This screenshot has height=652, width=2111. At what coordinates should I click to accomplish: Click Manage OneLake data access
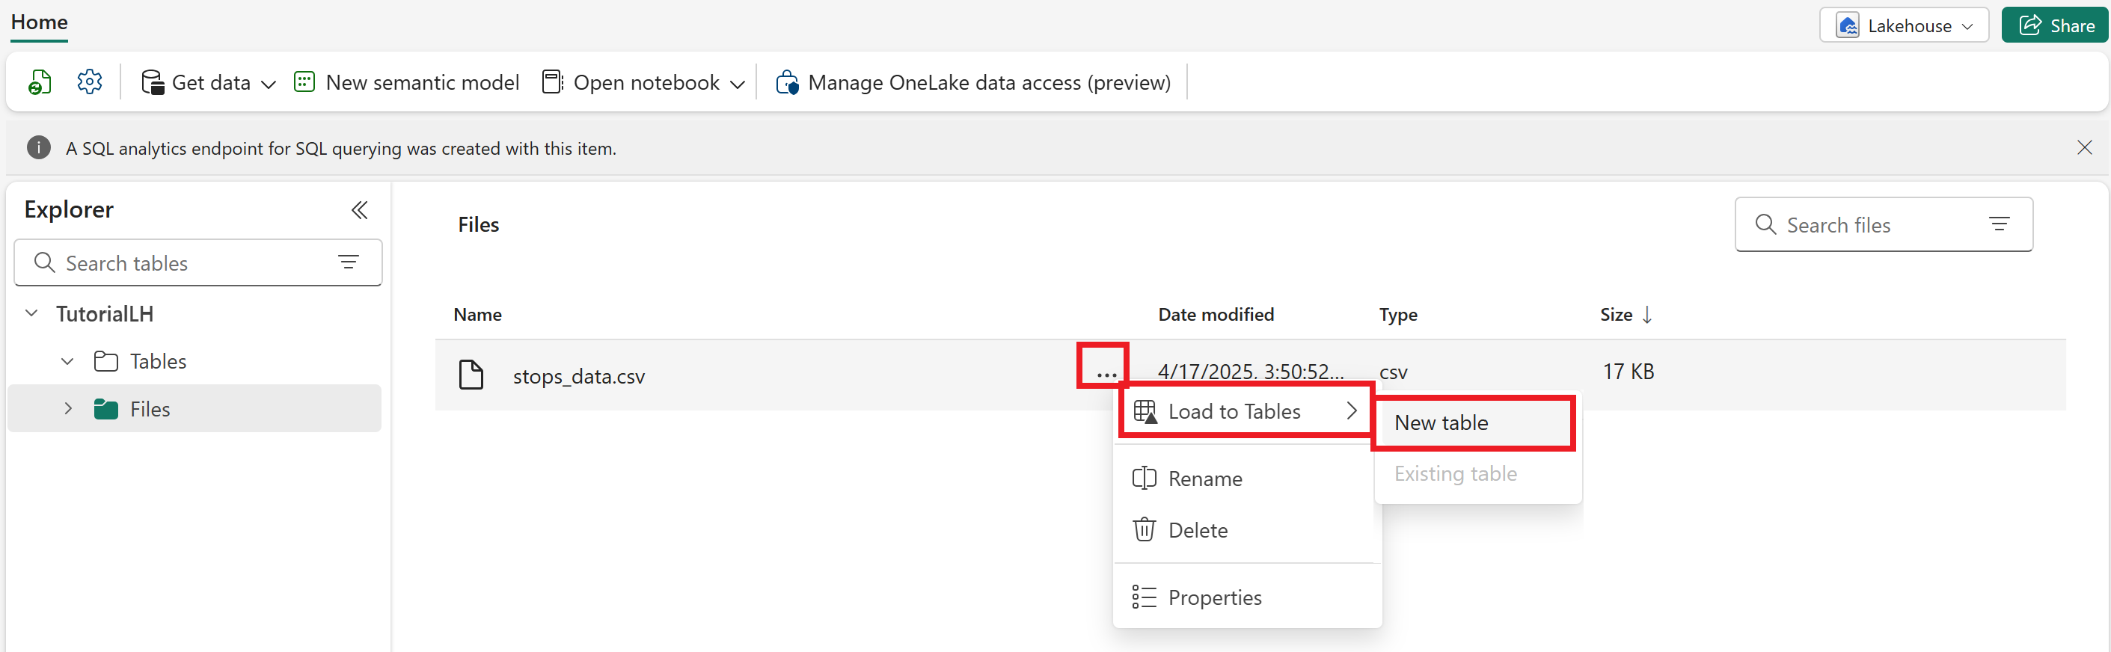(x=972, y=83)
